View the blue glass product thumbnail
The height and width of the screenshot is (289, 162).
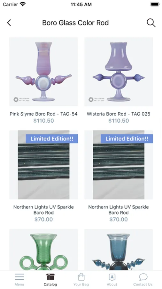[x=119, y=250]
